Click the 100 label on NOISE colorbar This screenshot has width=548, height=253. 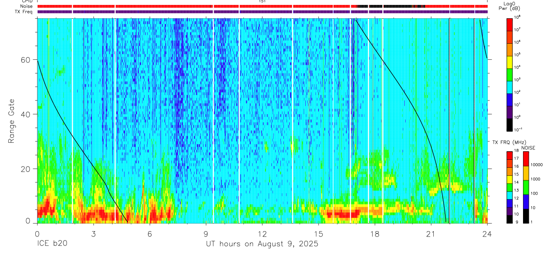(535, 194)
